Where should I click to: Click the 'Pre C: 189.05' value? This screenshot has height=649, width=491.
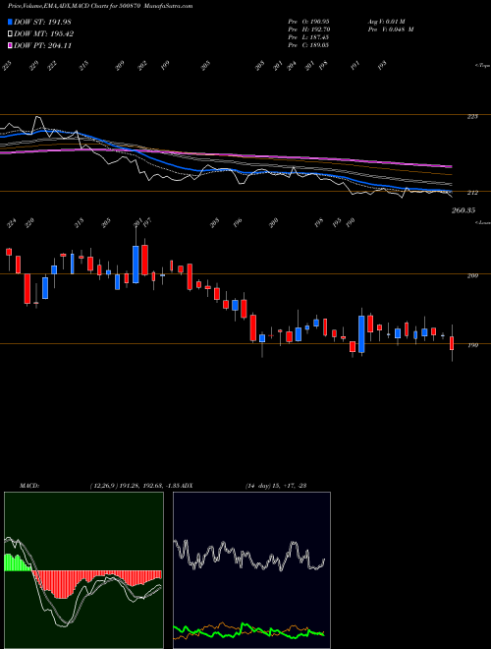click(x=308, y=45)
